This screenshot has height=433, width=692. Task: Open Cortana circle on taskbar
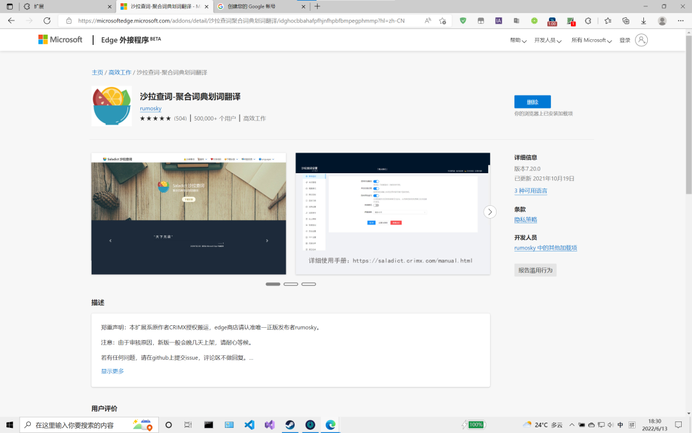[168, 425]
